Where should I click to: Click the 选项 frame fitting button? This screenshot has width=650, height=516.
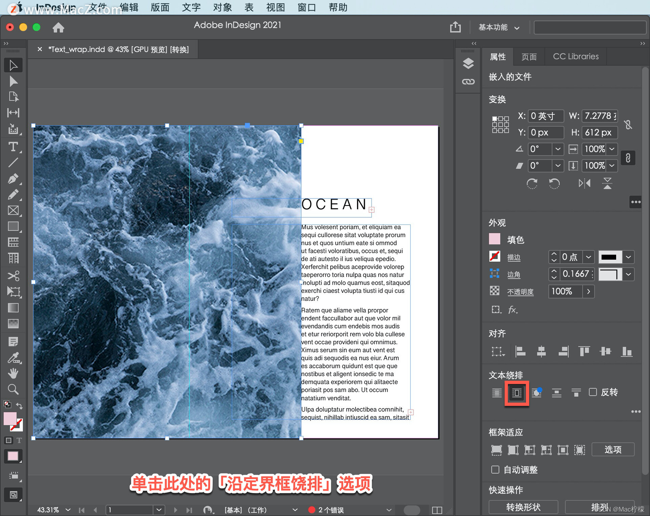613,450
